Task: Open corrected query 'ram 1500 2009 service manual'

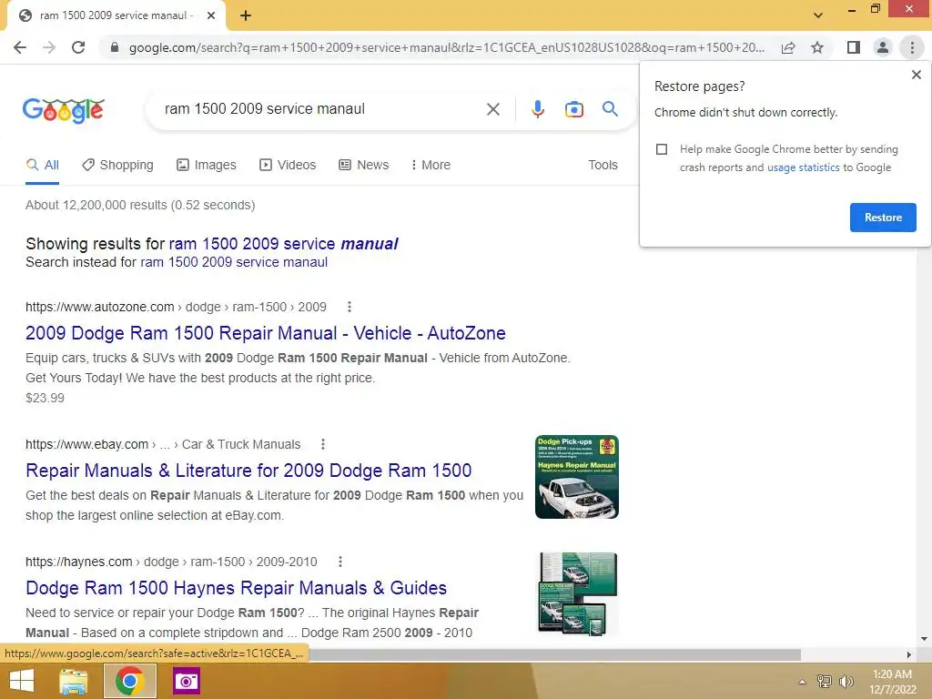Action: tap(284, 244)
